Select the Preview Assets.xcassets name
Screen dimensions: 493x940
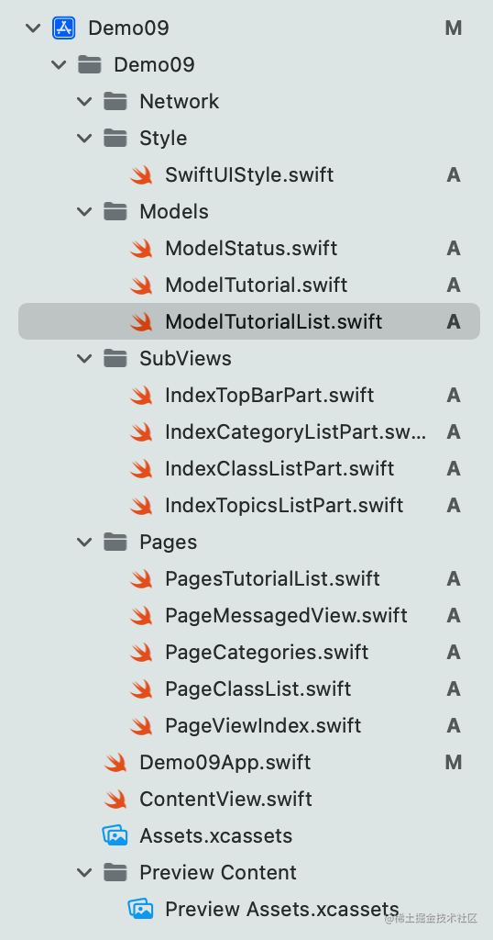point(282,909)
